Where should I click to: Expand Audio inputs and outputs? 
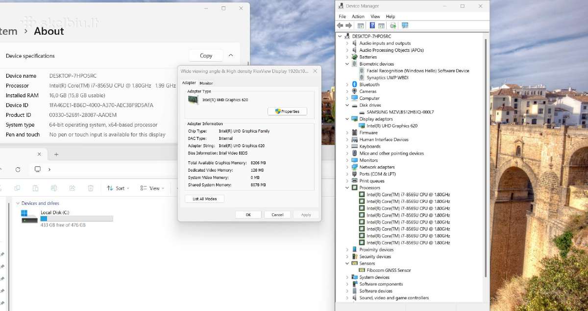click(x=347, y=44)
